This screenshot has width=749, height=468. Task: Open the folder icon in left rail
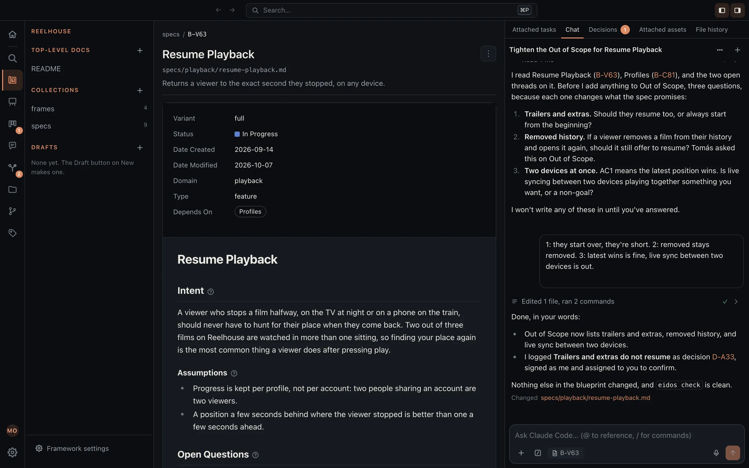tap(12, 189)
